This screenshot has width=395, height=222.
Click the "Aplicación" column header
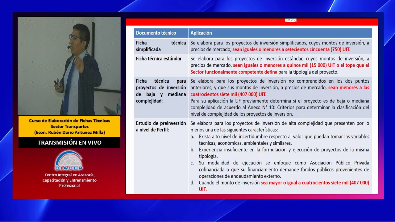pos(201,33)
